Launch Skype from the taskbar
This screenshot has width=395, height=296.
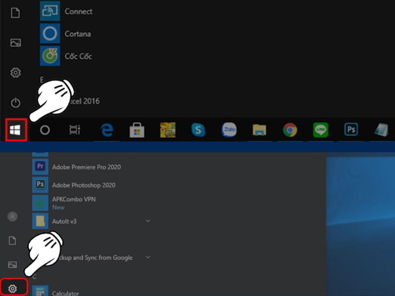click(x=198, y=130)
